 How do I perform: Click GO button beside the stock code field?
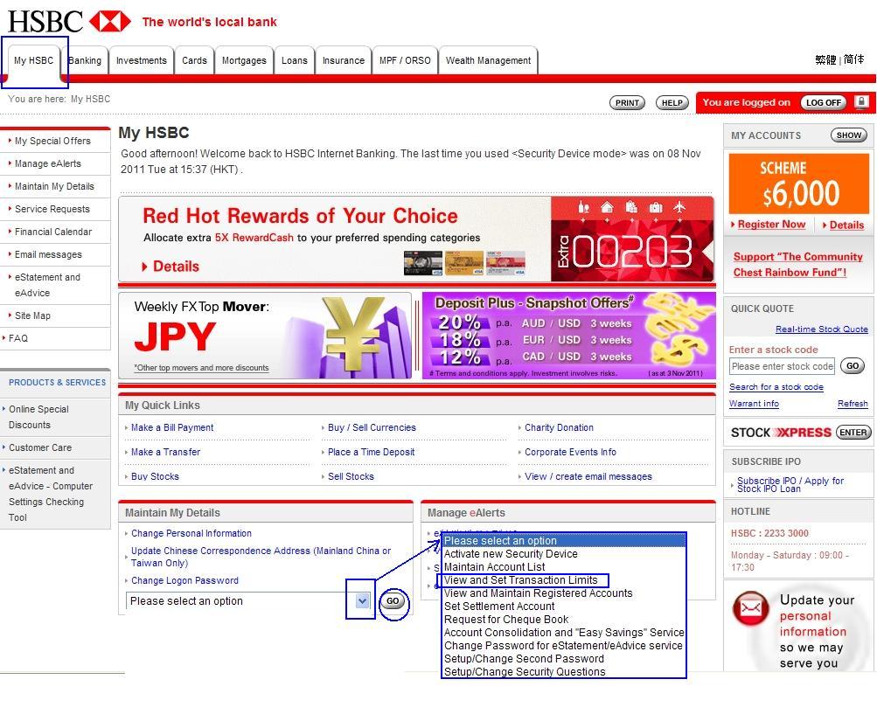click(853, 366)
